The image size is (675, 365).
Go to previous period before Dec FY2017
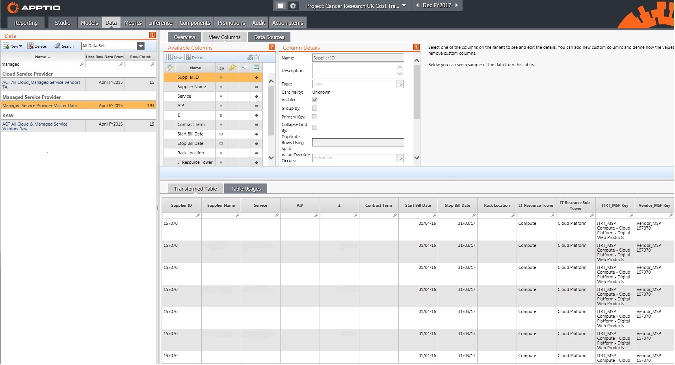[x=417, y=5]
